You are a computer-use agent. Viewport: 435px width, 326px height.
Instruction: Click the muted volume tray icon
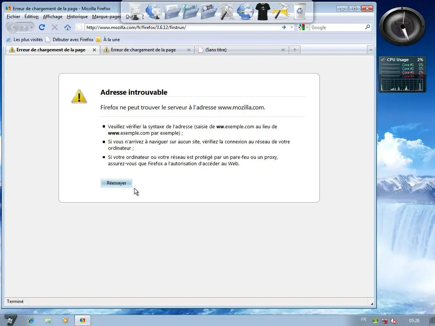pyautogui.click(x=393, y=321)
